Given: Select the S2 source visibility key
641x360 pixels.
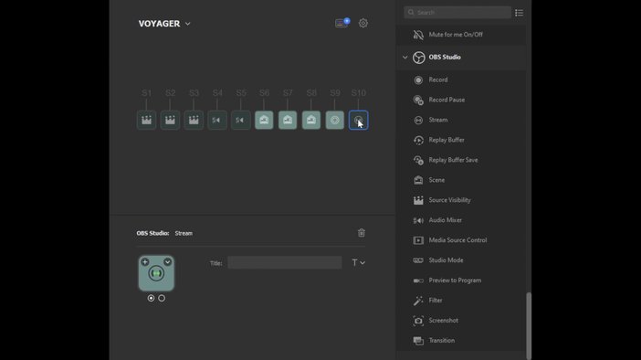Looking at the screenshot, I should pyautogui.click(x=170, y=121).
